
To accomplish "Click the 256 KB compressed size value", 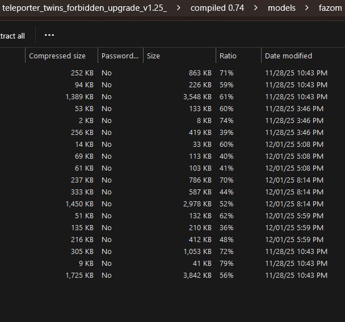I will pos(82,132).
